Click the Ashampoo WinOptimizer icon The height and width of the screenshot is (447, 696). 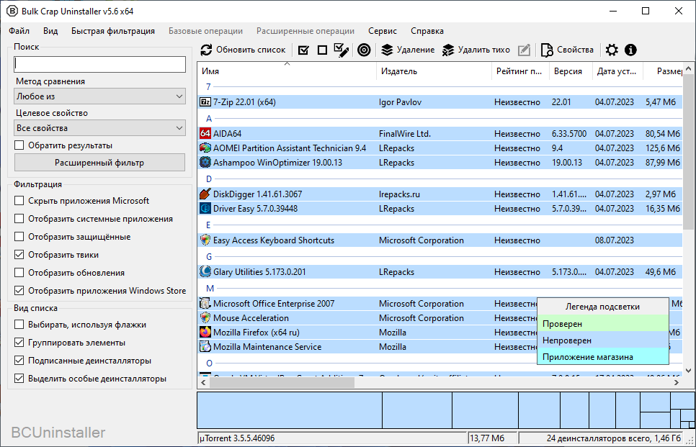[205, 162]
